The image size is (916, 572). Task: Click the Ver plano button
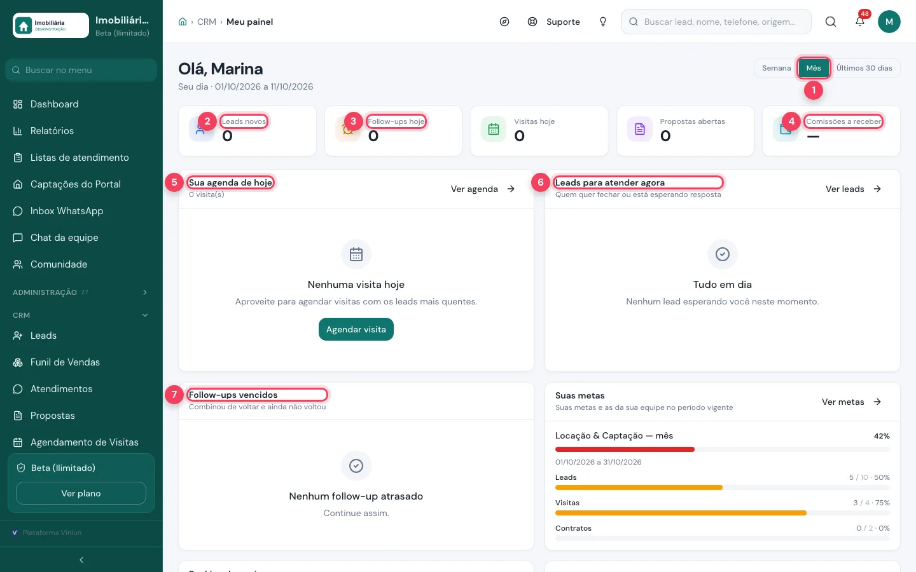click(81, 493)
